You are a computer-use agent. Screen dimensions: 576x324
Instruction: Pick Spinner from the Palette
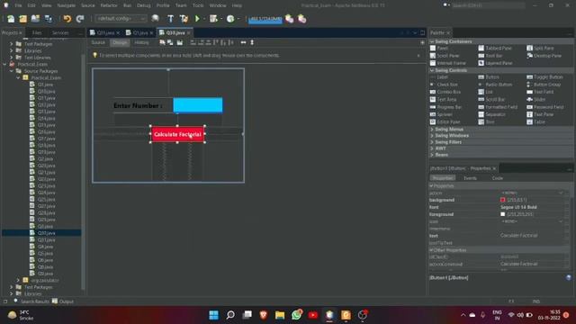coord(441,114)
